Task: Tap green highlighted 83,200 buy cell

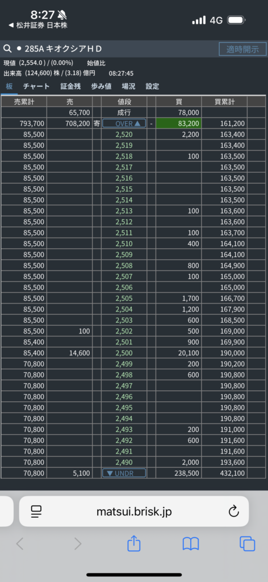Action: pos(179,123)
